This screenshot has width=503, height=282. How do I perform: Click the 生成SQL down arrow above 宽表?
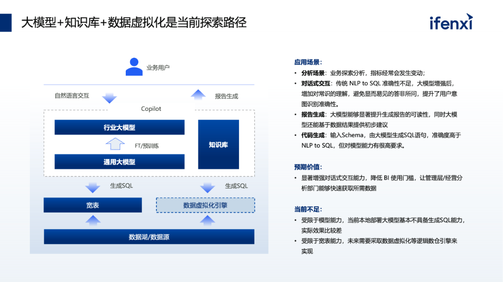[93, 188]
